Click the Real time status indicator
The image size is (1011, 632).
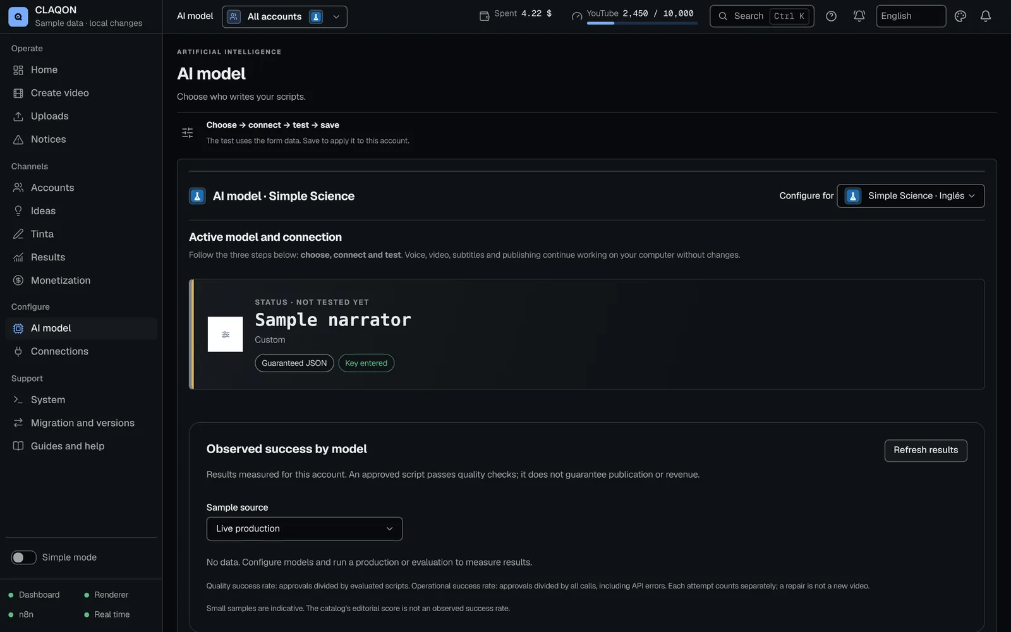[107, 615]
